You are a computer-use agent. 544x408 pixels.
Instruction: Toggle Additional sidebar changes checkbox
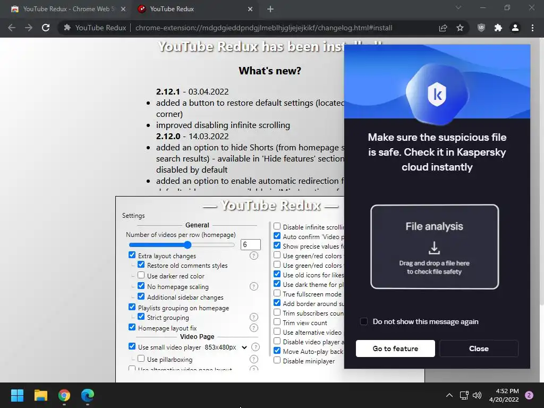tap(141, 296)
